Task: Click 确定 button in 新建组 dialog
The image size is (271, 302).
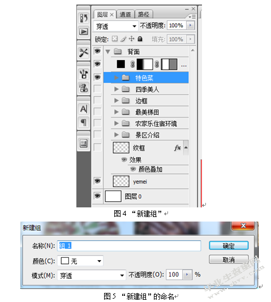Action: pyautogui.click(x=229, y=245)
